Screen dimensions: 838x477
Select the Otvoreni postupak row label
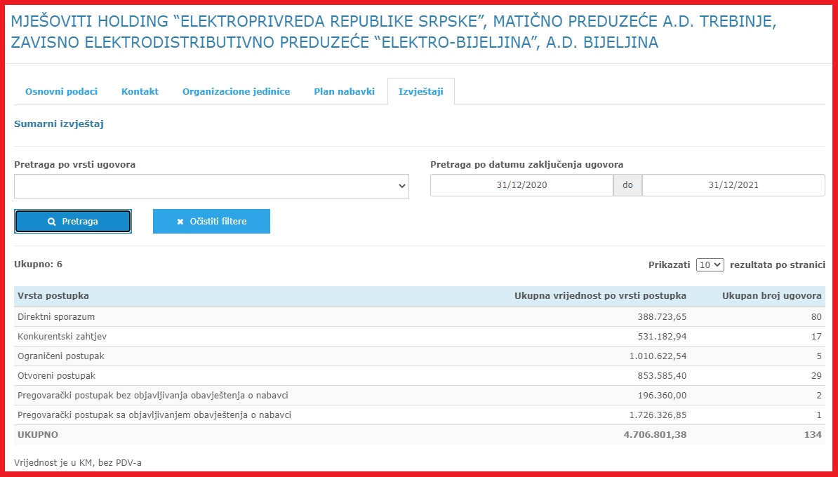[57, 375]
